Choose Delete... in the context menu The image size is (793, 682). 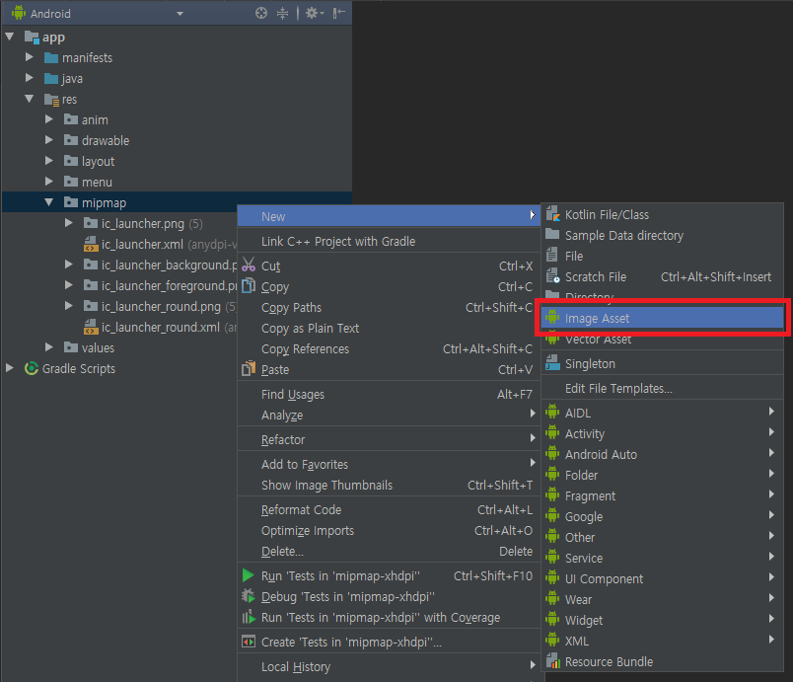[x=389, y=552]
